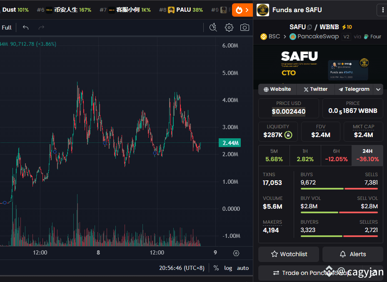Click the chart time scale settings icon
Viewport: 387px width, 282px height.
point(236,253)
